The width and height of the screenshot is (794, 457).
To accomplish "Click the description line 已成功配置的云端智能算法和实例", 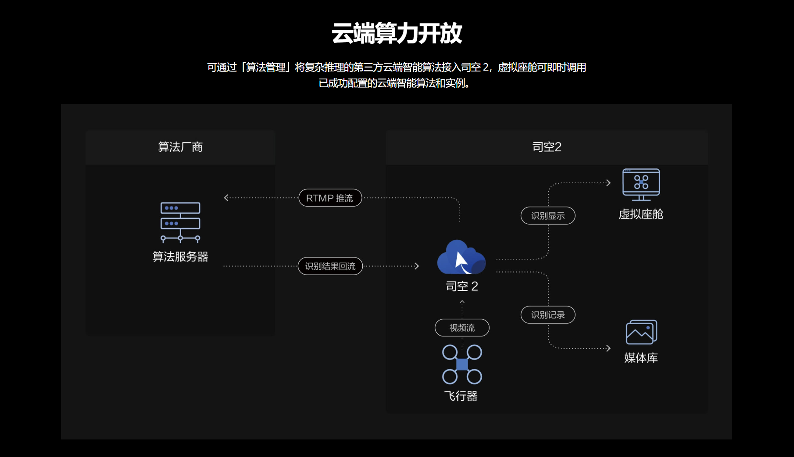I will [x=394, y=83].
